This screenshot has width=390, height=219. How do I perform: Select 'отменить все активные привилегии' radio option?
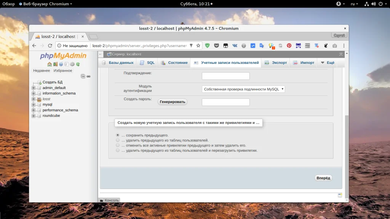(118, 145)
